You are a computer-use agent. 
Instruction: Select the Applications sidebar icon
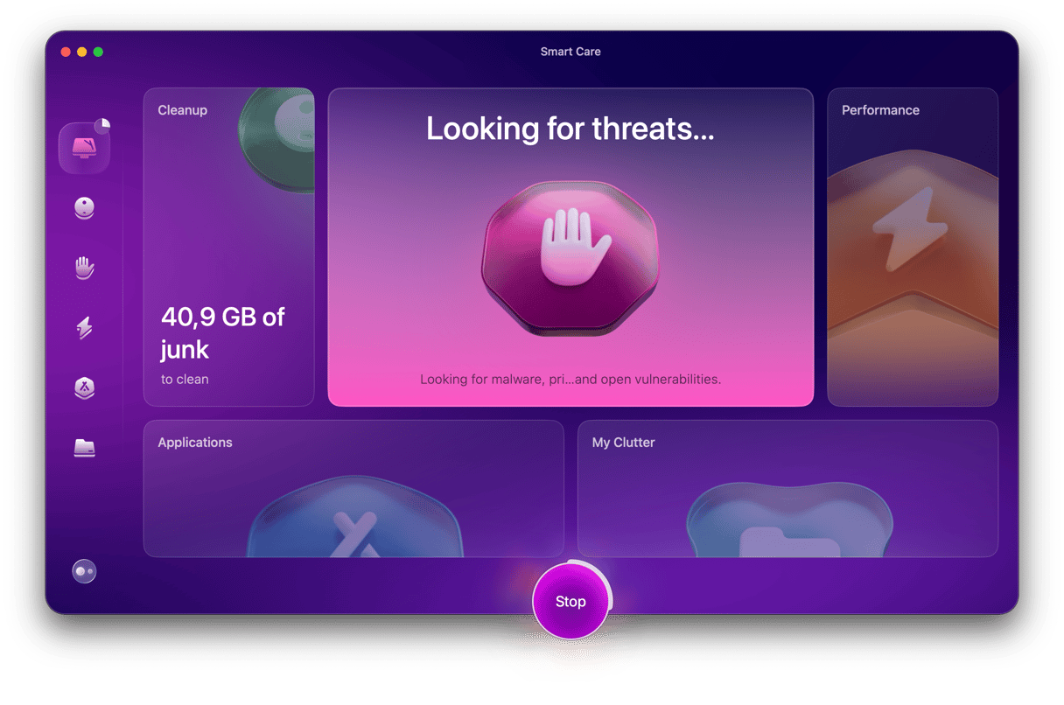pyautogui.click(x=84, y=387)
